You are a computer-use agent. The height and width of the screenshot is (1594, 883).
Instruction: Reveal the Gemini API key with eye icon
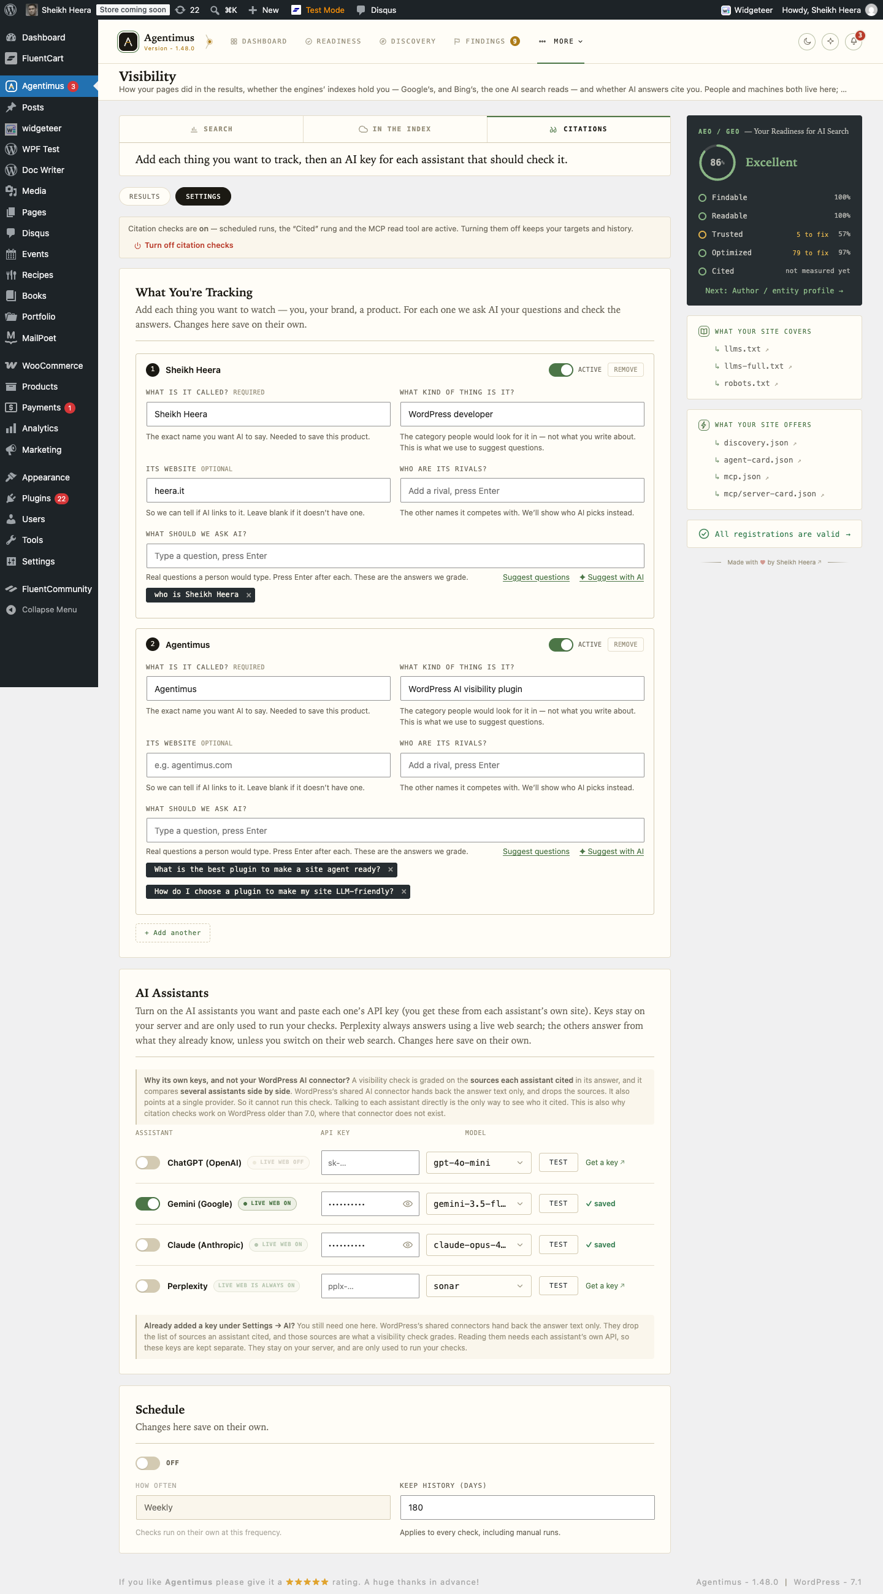pyautogui.click(x=408, y=1204)
